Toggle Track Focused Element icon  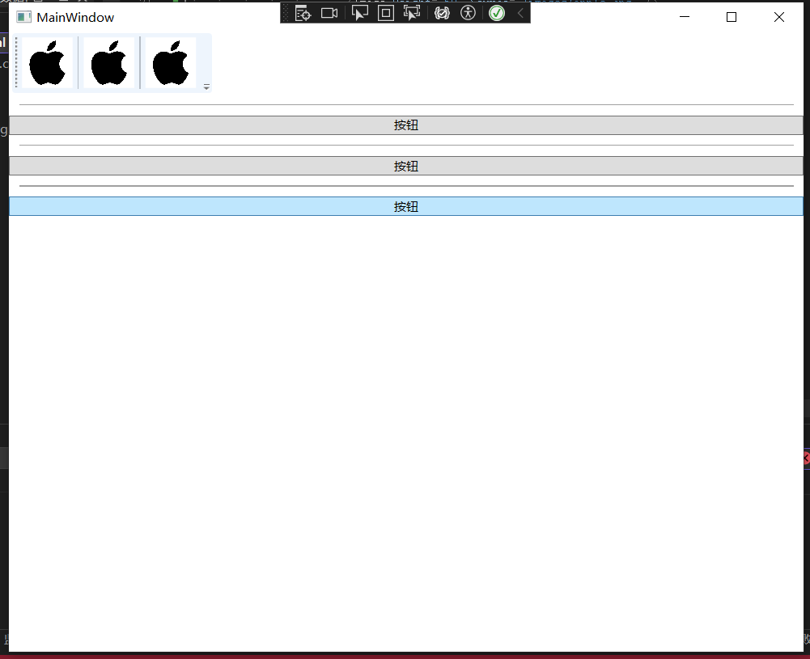coord(412,14)
